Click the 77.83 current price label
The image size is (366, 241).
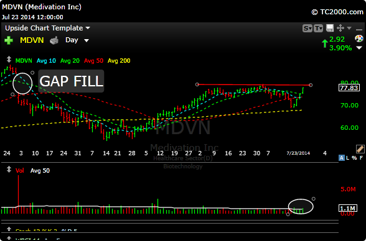point(349,88)
